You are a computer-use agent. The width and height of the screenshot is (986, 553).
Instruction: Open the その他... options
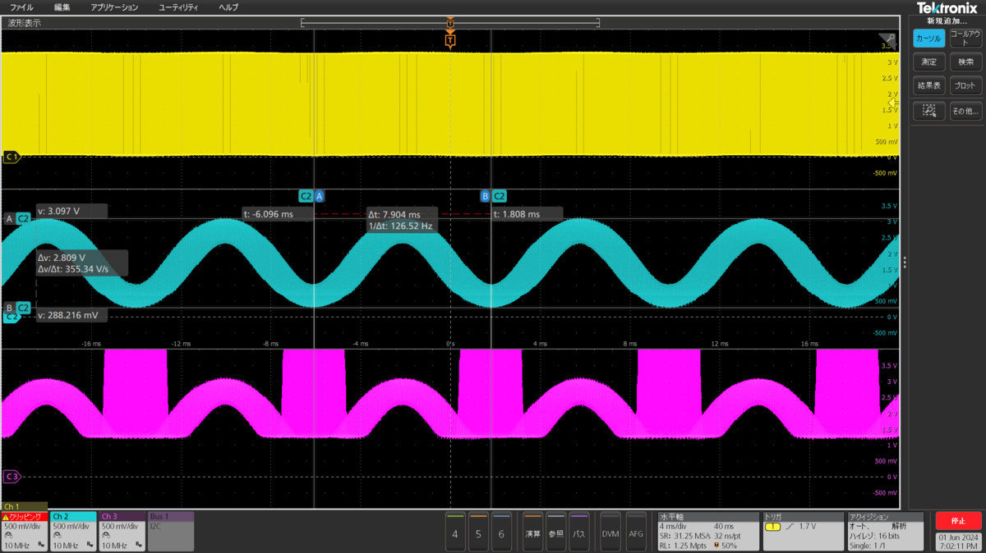pyautogui.click(x=965, y=110)
